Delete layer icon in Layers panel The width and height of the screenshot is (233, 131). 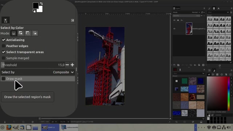(203, 65)
